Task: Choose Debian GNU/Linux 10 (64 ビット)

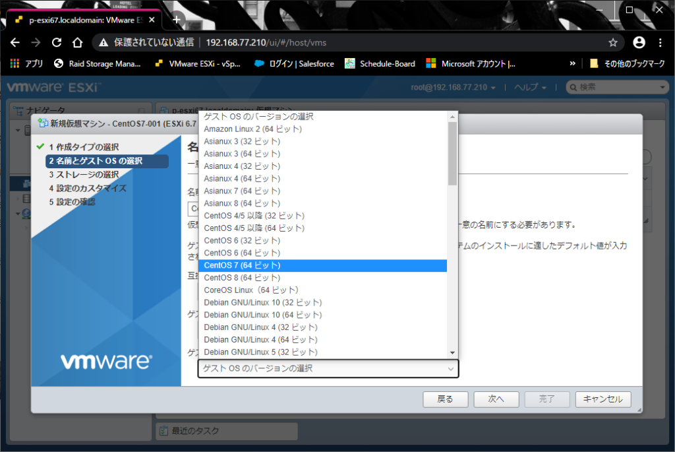Action: point(322,315)
